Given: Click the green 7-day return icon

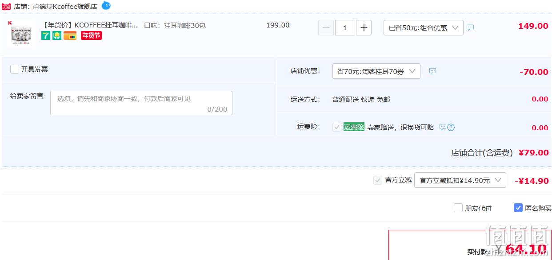Looking at the screenshot, I should point(46,35).
